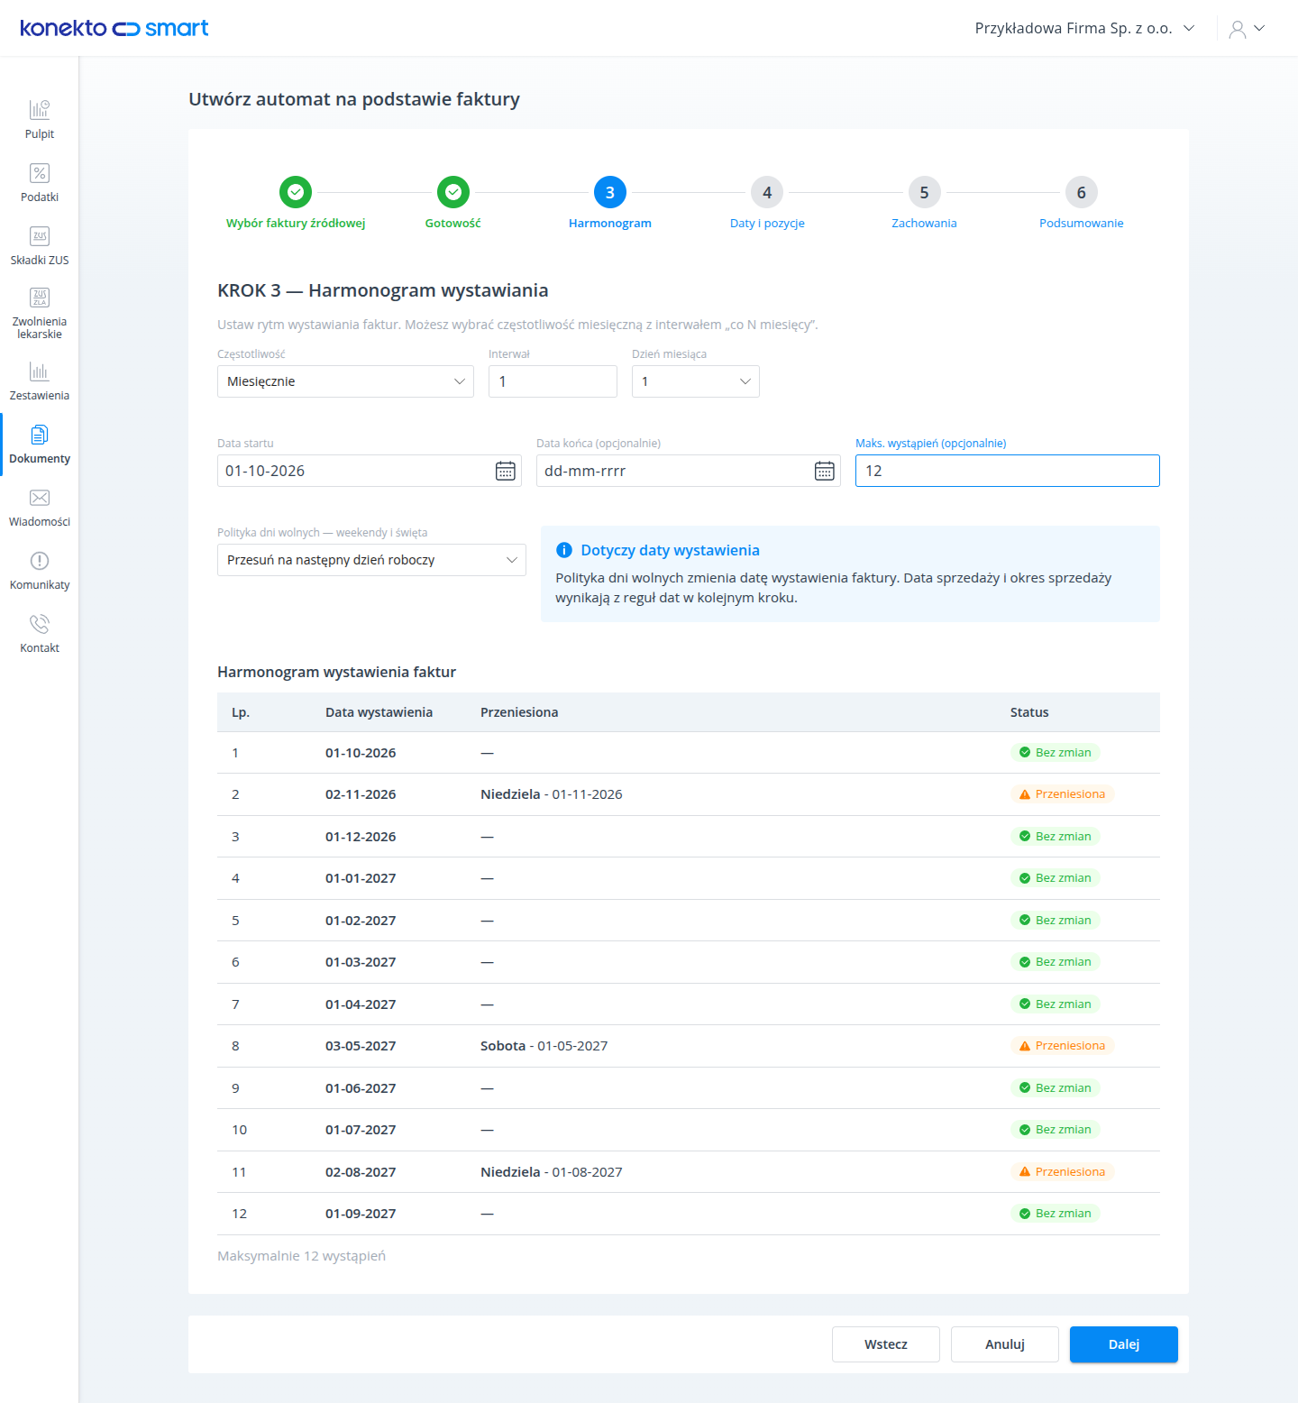Screen dimensions: 1298x1403
Task: Expand the Dzień miesiąca dropdown
Action: (x=696, y=381)
